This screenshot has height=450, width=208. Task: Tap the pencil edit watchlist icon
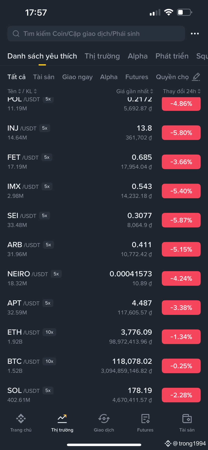tap(196, 77)
